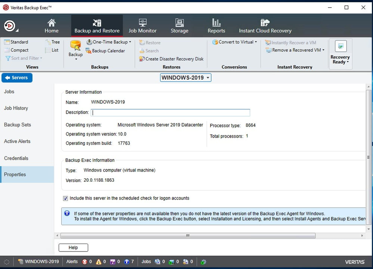Open the Jobs section
The width and height of the screenshot is (373, 269).
[x=9, y=91]
